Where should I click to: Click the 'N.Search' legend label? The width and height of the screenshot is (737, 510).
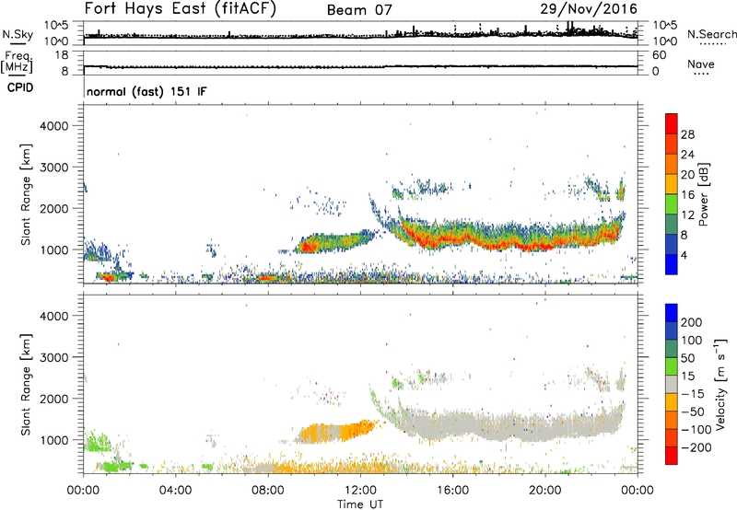[711, 34]
